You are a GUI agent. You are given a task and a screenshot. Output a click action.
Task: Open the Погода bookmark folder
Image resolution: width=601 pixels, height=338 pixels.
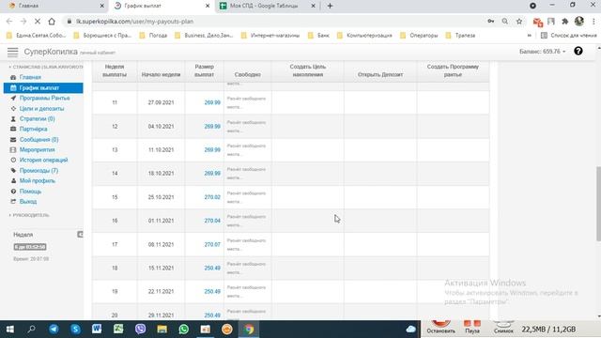[x=153, y=36]
